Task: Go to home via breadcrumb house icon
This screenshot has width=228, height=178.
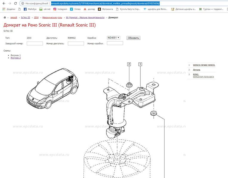Action: pos(5,18)
